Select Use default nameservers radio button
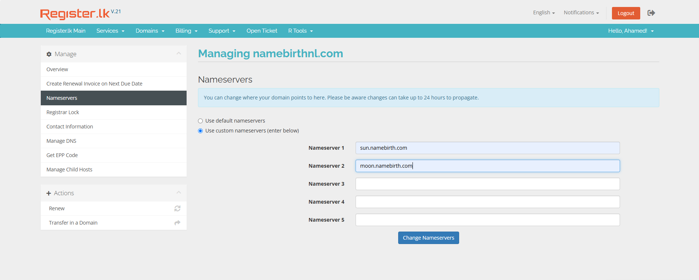The image size is (699, 280). tap(200, 121)
